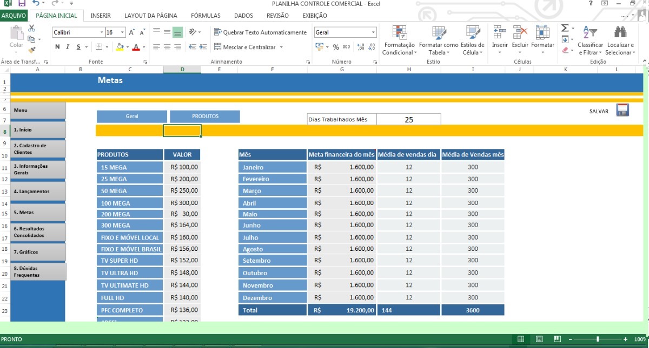The height and width of the screenshot is (348, 649).
Task: Switch to LAYOUT DA PÁGINA tab
Action: [151, 16]
